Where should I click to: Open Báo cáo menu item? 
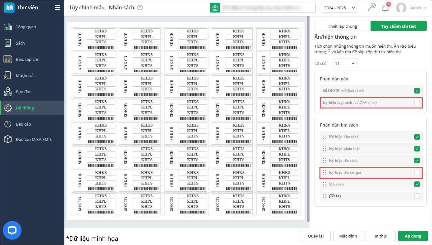[x=32, y=124]
